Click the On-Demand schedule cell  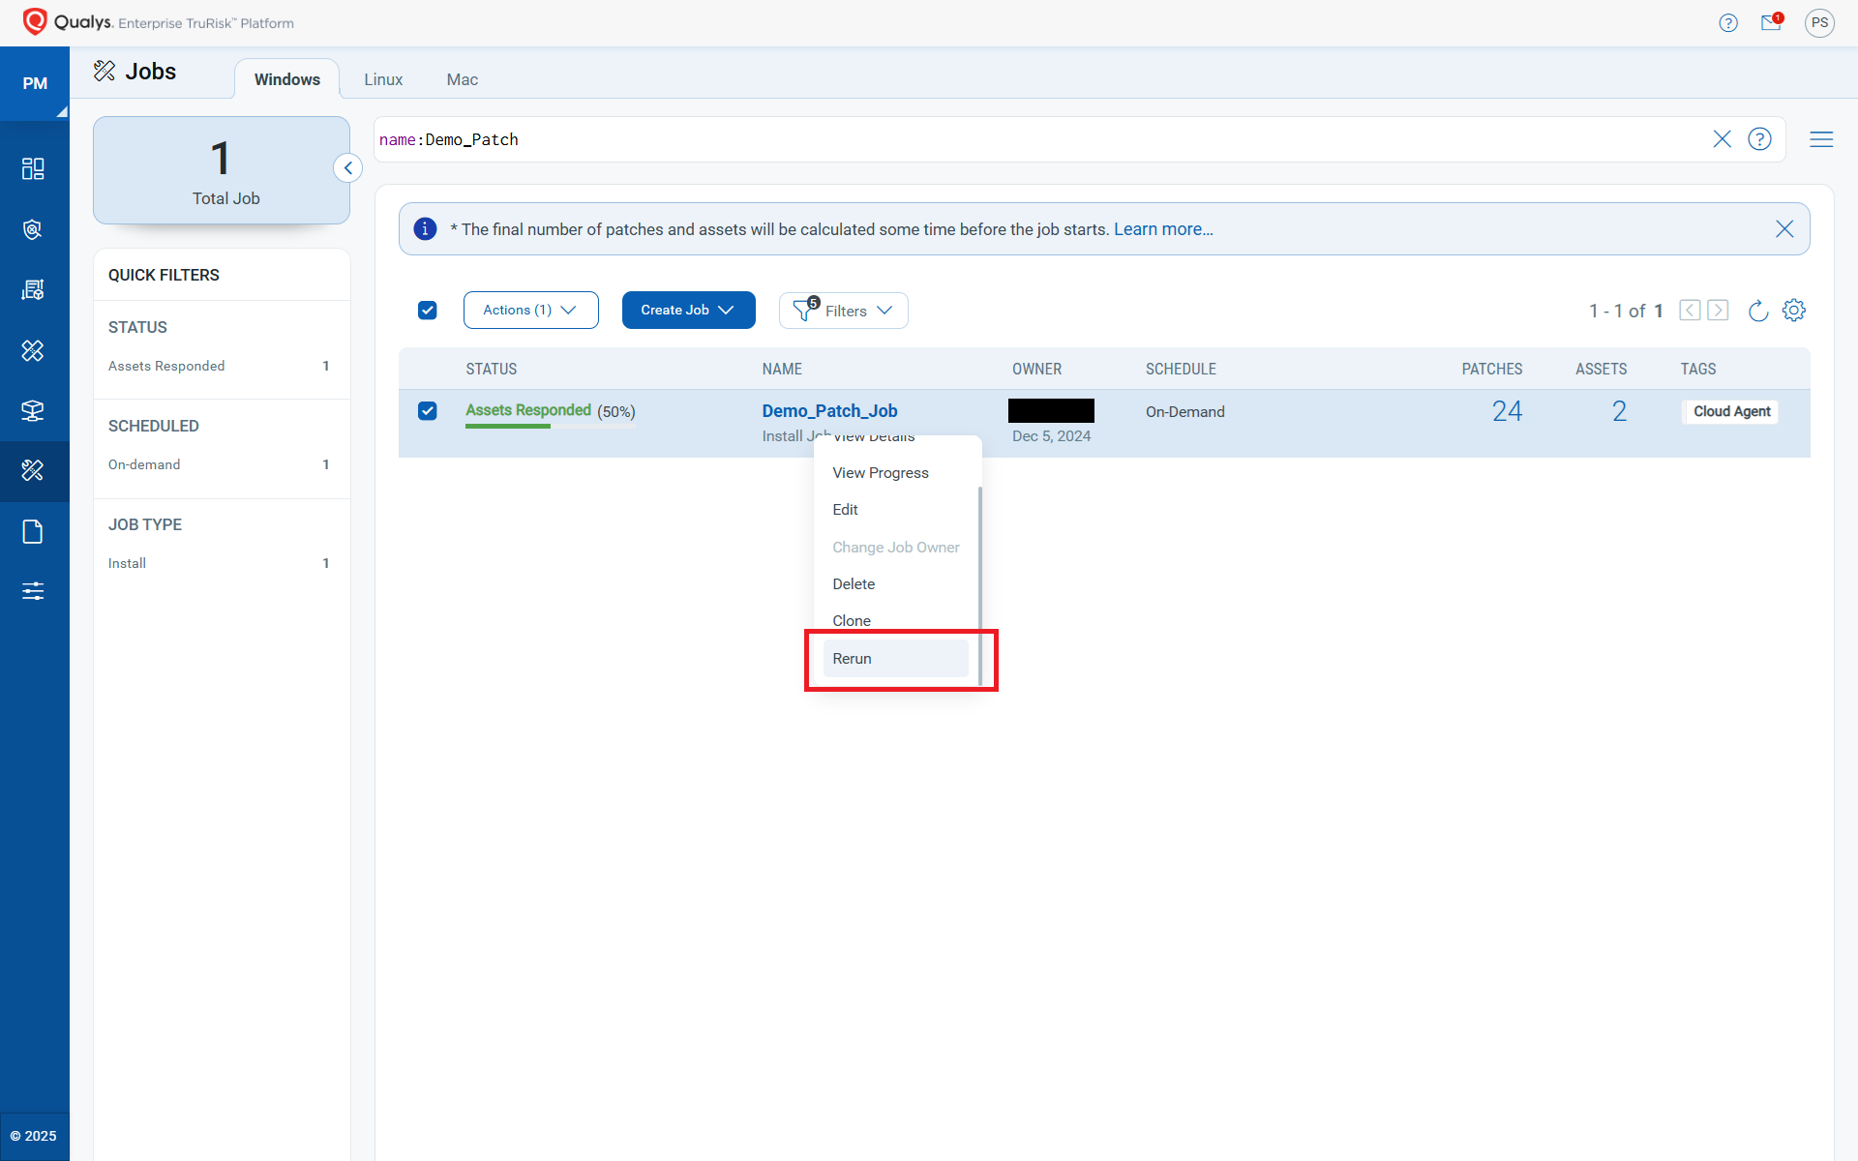coord(1184,412)
